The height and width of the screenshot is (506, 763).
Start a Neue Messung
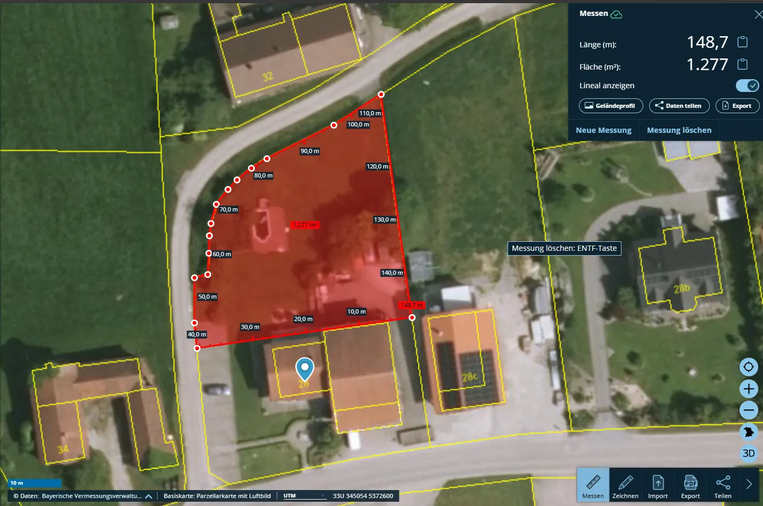(603, 130)
